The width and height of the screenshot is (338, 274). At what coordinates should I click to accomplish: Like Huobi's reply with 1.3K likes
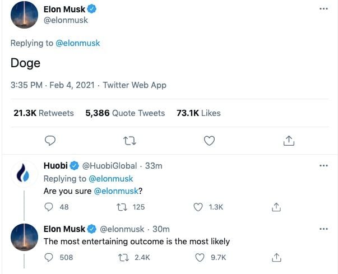point(198,207)
